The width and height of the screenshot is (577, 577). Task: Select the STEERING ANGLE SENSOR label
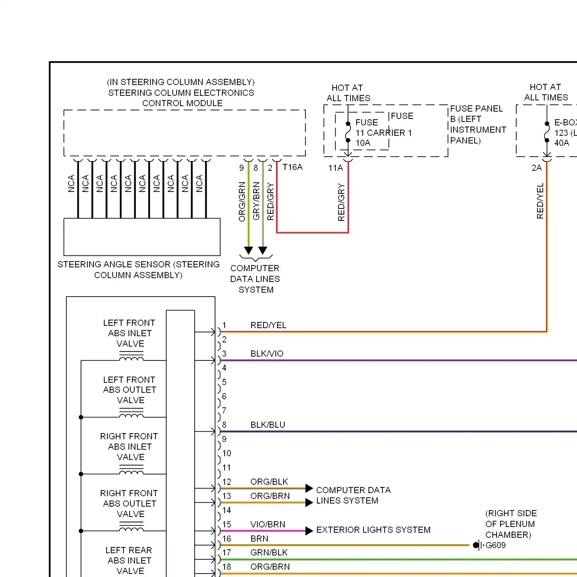click(138, 270)
